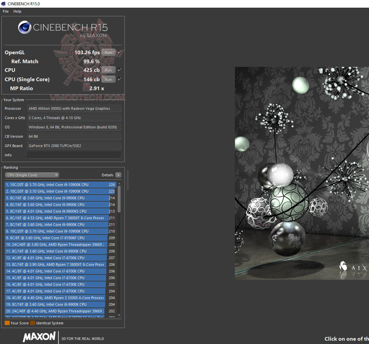Toggle the CPU (Single Core) test checkbox
This screenshot has width=369, height=344.
pyautogui.click(x=119, y=79)
